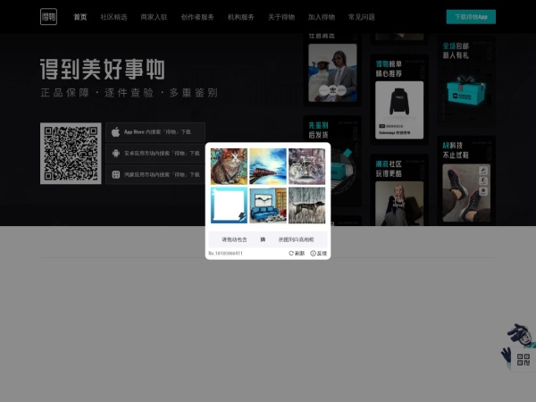This screenshot has width=536, height=402.
Task: Select the bicycle sketch captcha tile
Action: coord(307,166)
